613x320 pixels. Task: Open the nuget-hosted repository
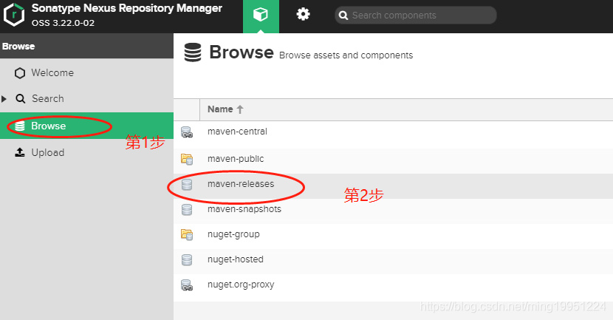pyautogui.click(x=236, y=259)
